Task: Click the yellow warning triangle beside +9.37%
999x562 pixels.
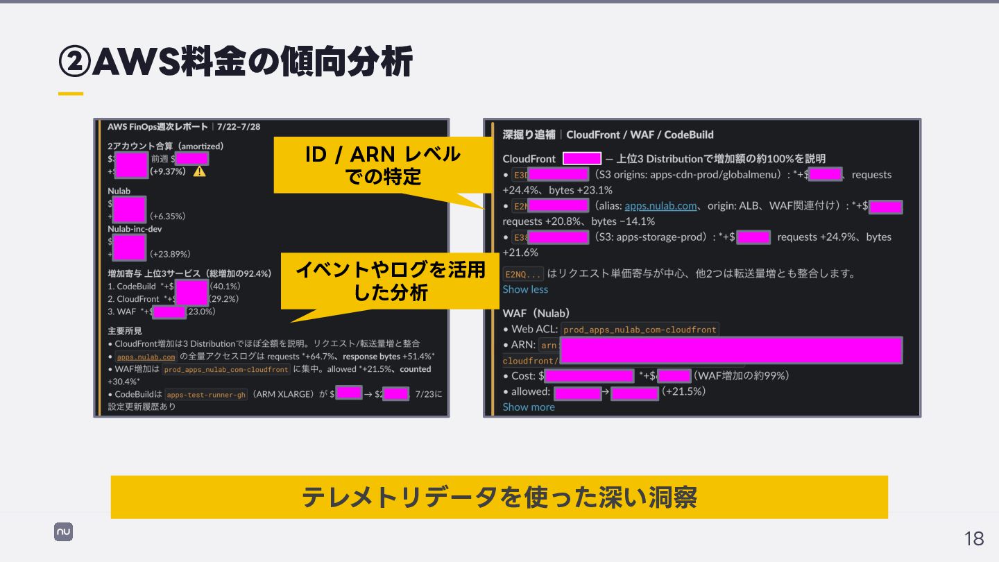Action: point(199,171)
